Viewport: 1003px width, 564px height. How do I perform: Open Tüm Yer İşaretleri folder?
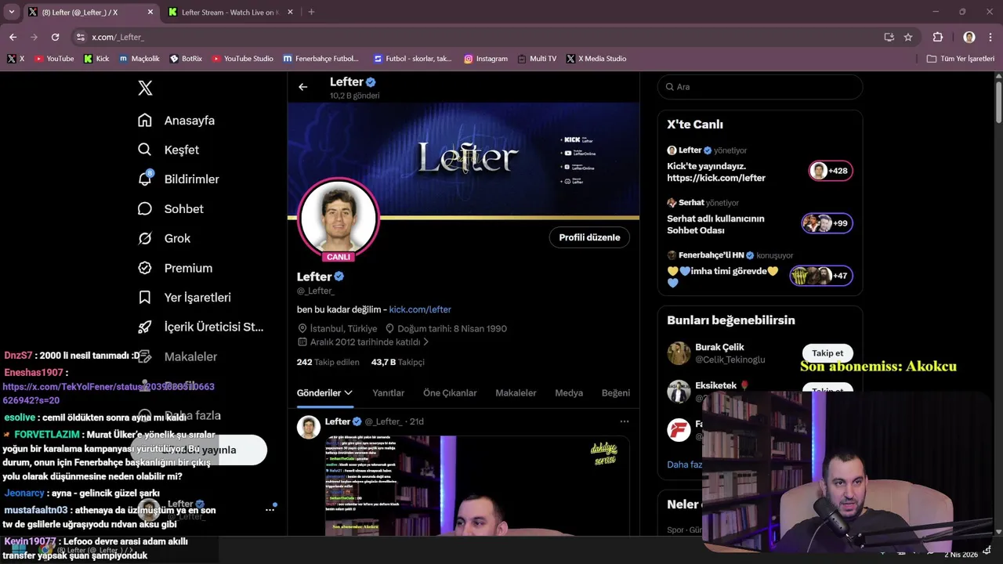coord(961,59)
